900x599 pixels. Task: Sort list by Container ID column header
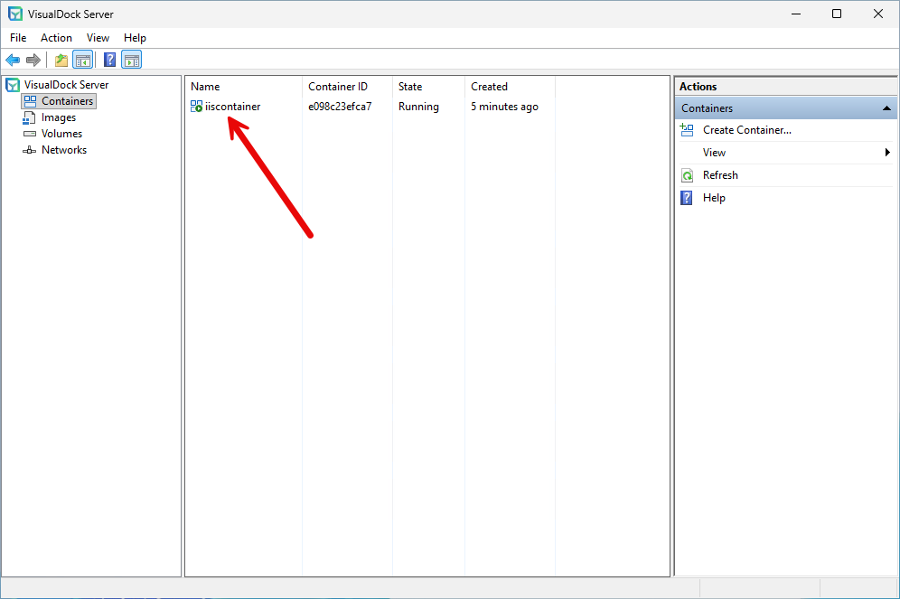coord(347,87)
